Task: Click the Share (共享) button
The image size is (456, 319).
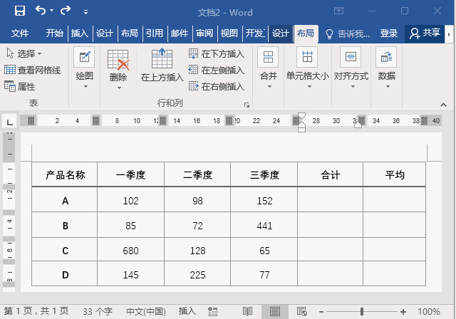Action: (x=425, y=33)
